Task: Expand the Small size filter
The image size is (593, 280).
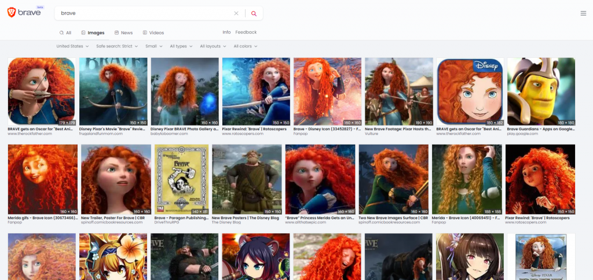Action: [153, 46]
